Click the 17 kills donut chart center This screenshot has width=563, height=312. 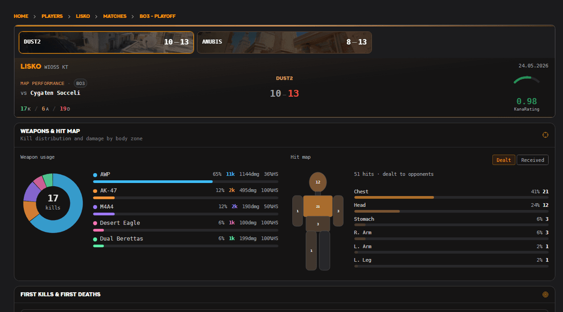point(53,202)
